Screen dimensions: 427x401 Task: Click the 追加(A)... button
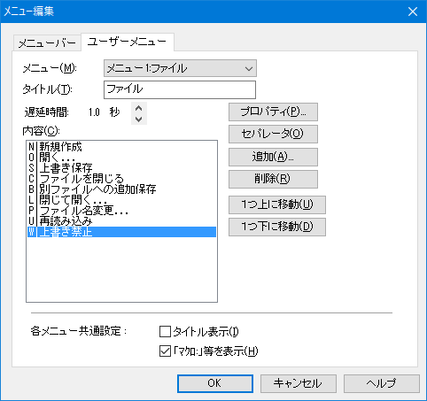coord(273,157)
